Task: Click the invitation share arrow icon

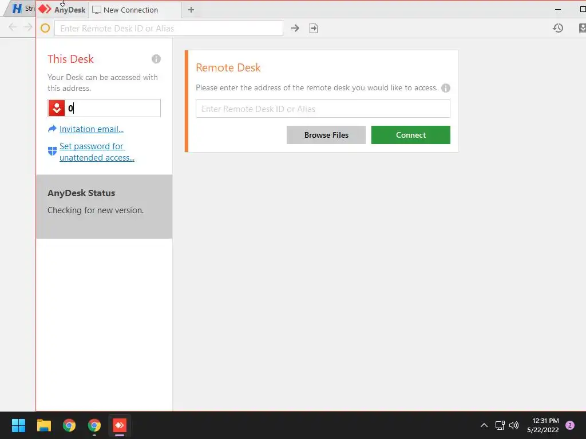Action: pyautogui.click(x=52, y=129)
